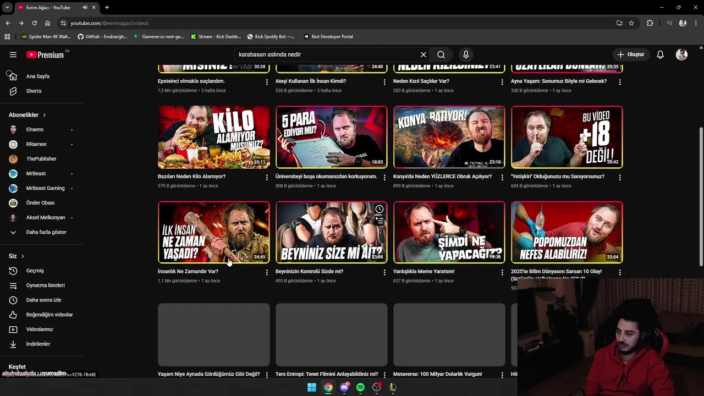Bookmark this page with the star icon
Screen dimensions: 704x396
[631, 23]
